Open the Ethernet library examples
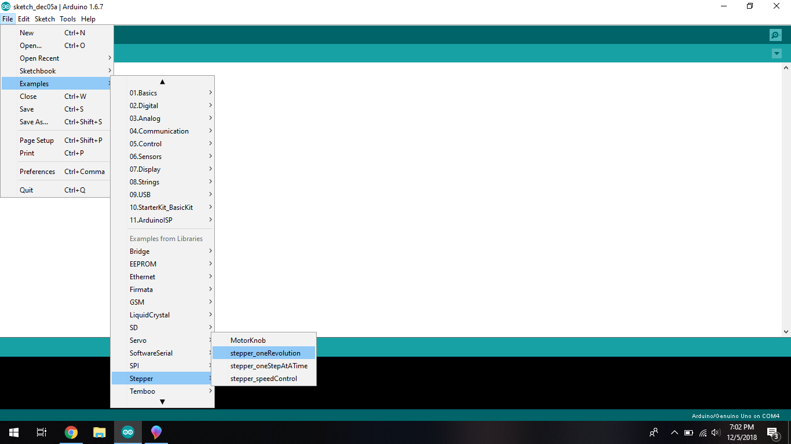 (162, 277)
